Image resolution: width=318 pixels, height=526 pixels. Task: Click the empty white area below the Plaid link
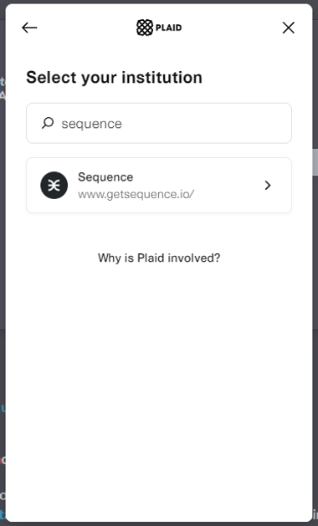(159, 386)
